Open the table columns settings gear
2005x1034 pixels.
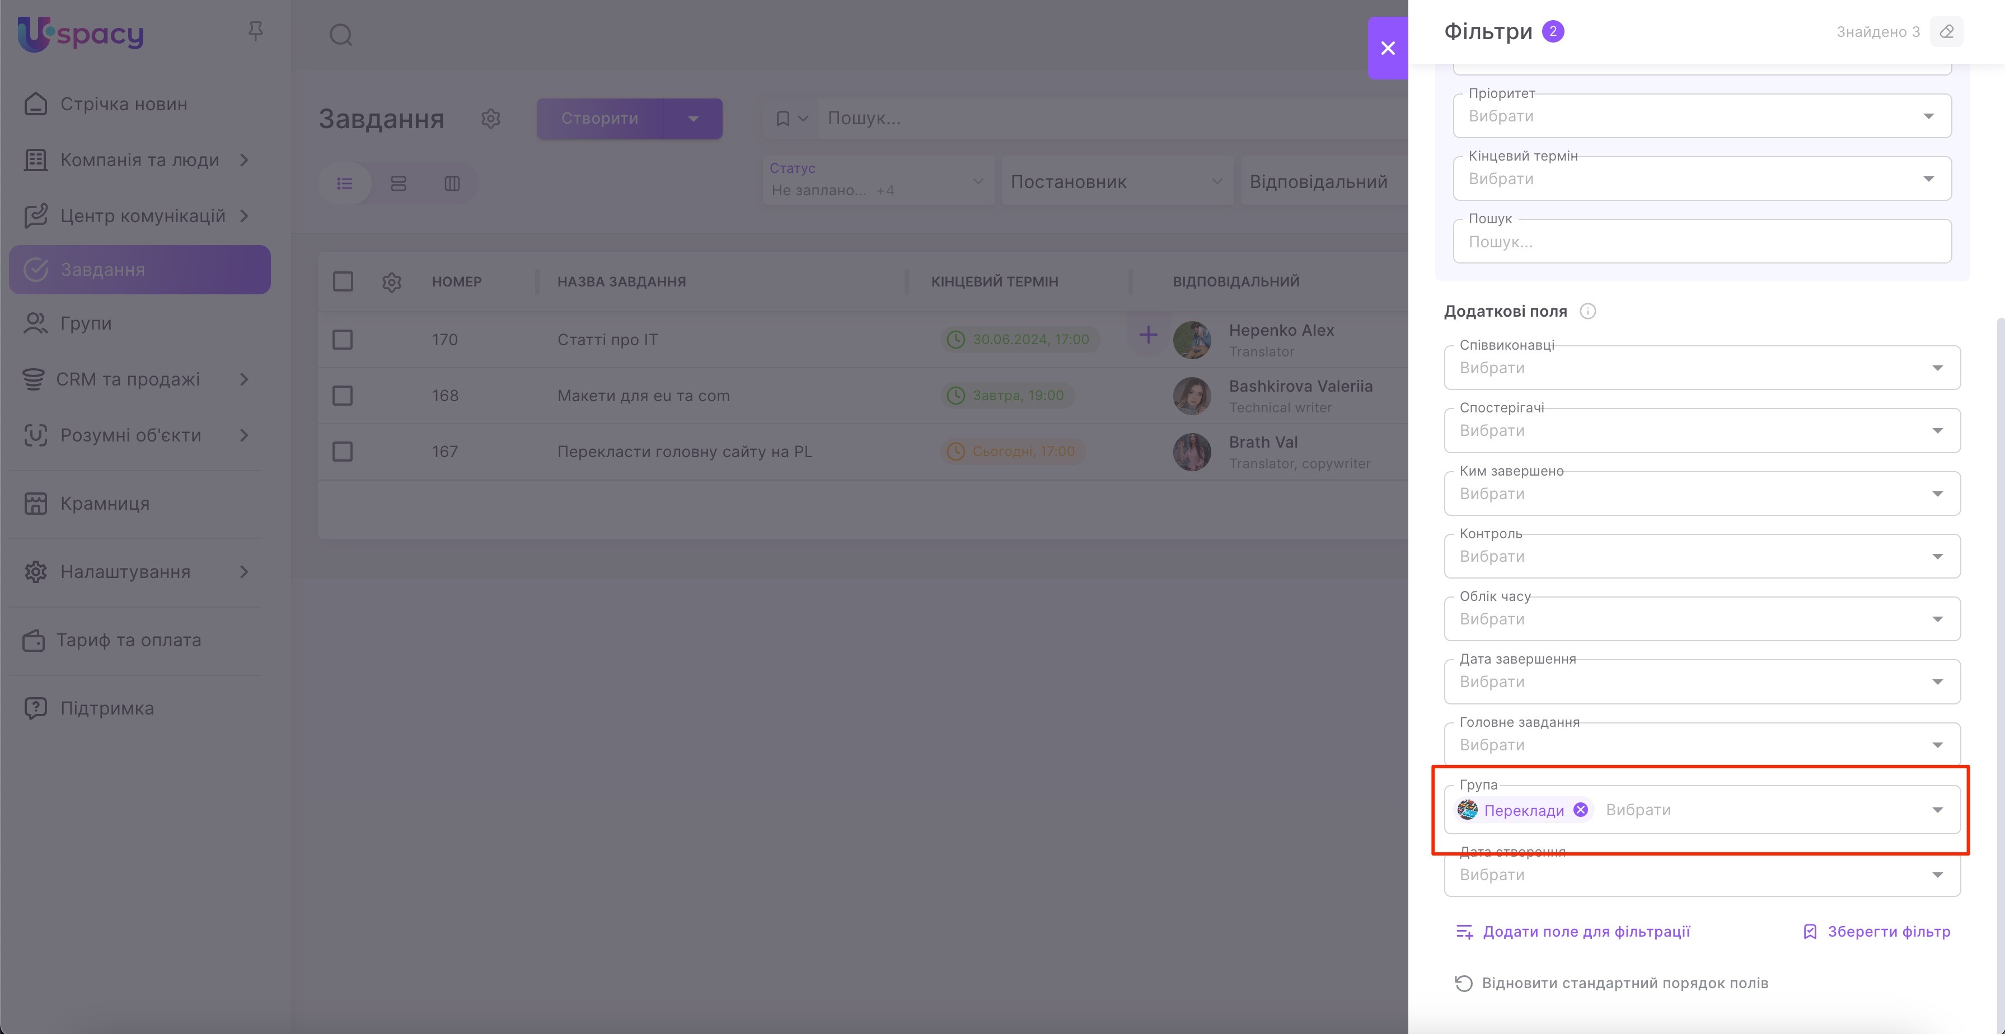391,281
